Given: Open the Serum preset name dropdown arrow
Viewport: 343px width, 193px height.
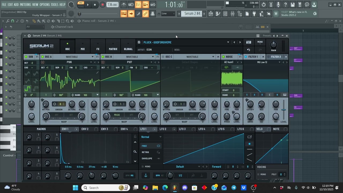Looking at the screenshot, I should coord(228,42).
